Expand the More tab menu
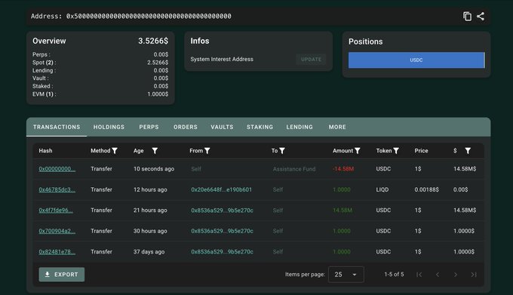The width and height of the screenshot is (513, 295). pos(337,127)
